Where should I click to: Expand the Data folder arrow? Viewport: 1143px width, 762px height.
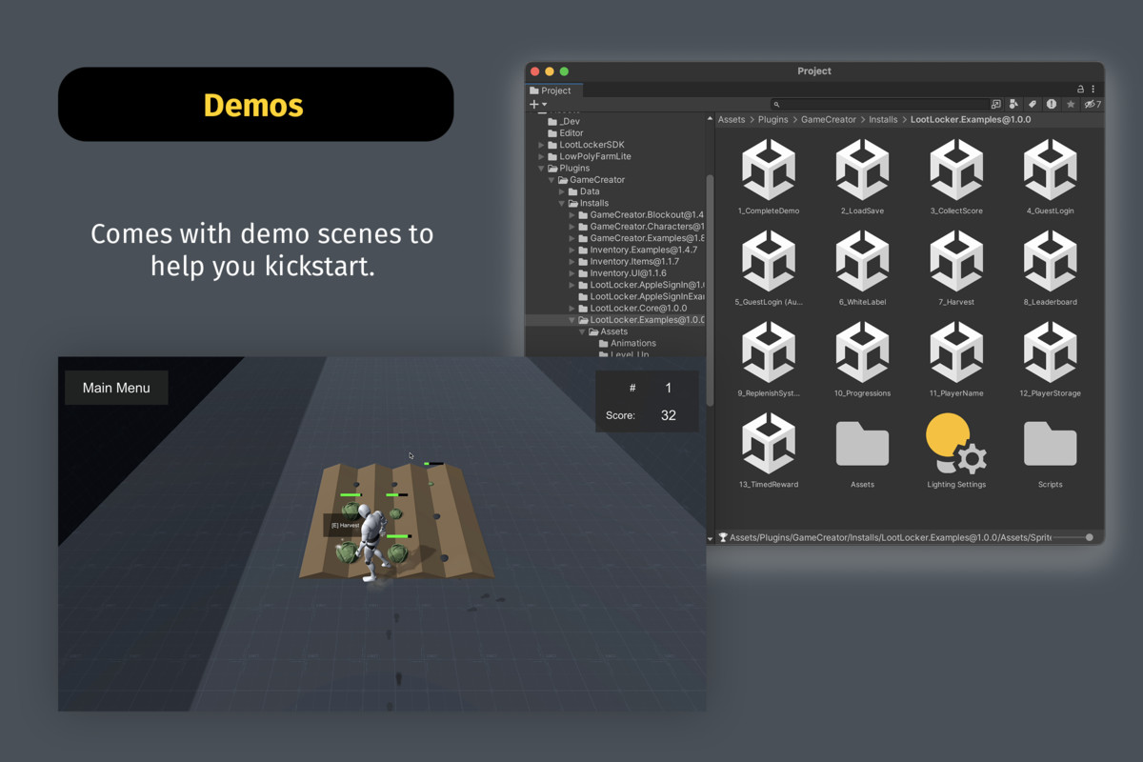tap(562, 191)
